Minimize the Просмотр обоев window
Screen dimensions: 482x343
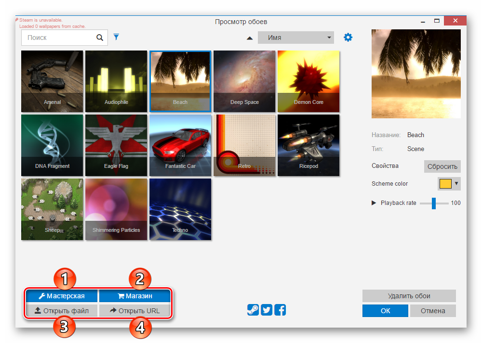(x=423, y=21)
